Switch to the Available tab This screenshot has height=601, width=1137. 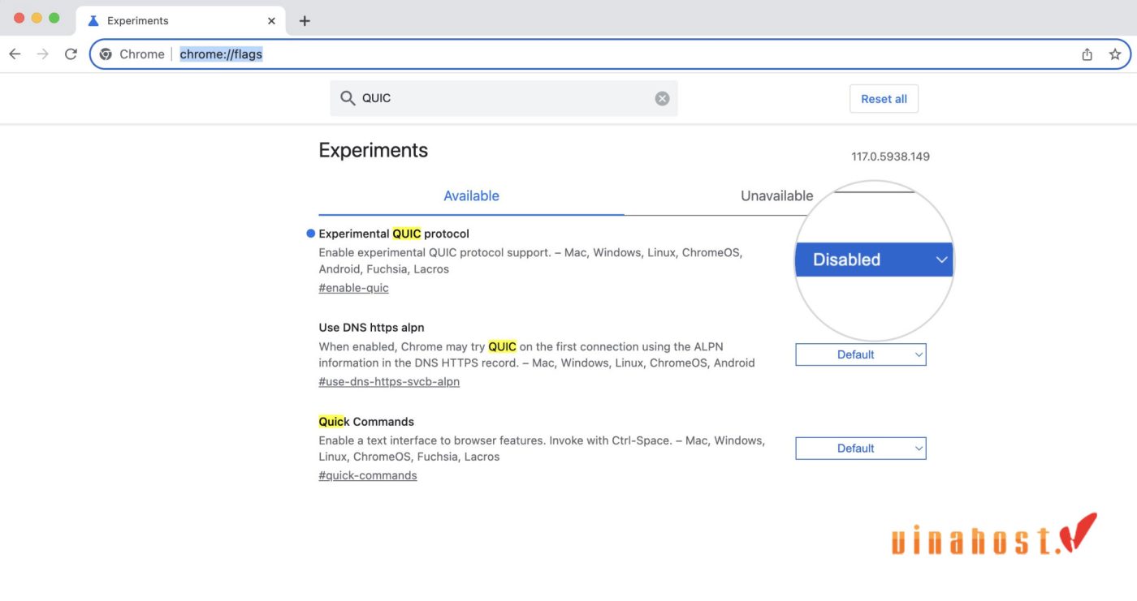click(x=471, y=196)
